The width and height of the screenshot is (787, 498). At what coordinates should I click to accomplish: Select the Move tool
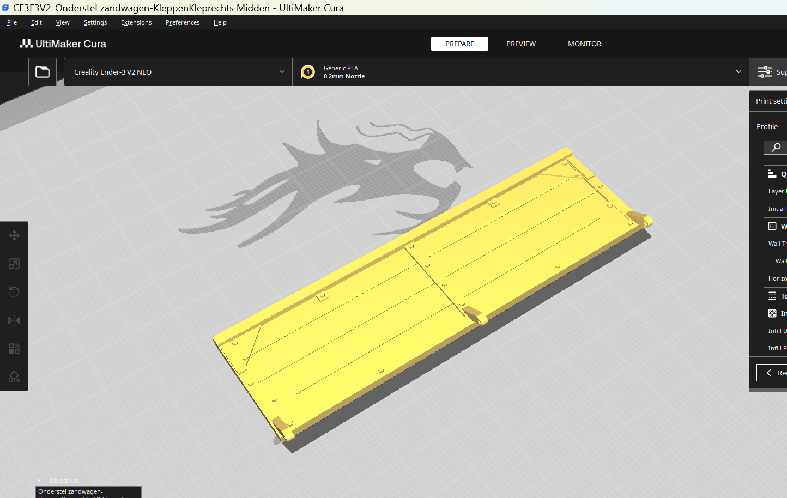[14, 235]
